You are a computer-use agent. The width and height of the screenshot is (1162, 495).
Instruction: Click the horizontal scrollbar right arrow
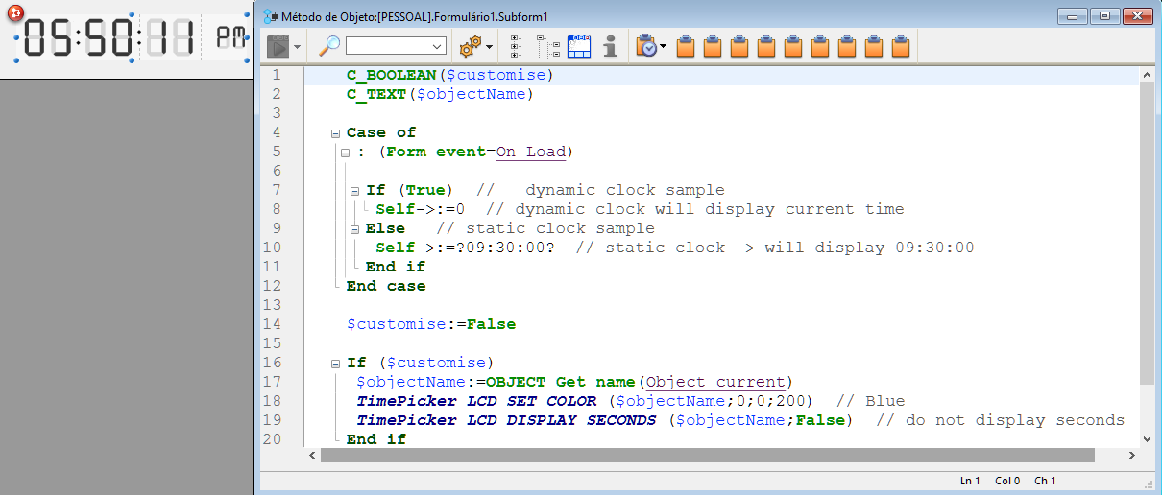pos(1130,456)
